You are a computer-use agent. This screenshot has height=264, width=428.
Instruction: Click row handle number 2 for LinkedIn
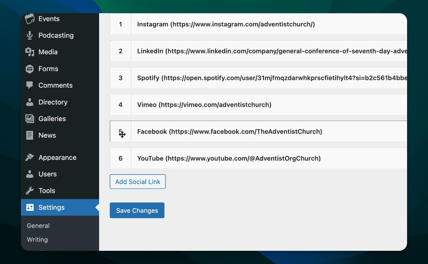pos(120,51)
